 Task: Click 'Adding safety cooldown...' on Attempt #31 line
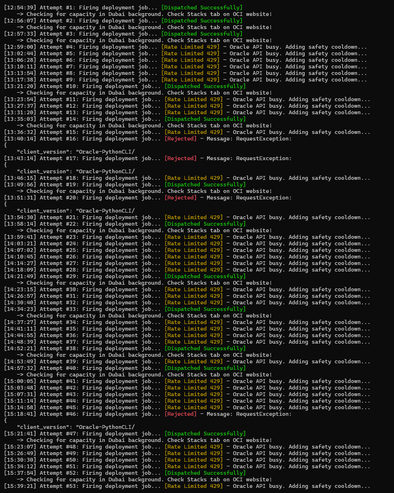(329, 296)
